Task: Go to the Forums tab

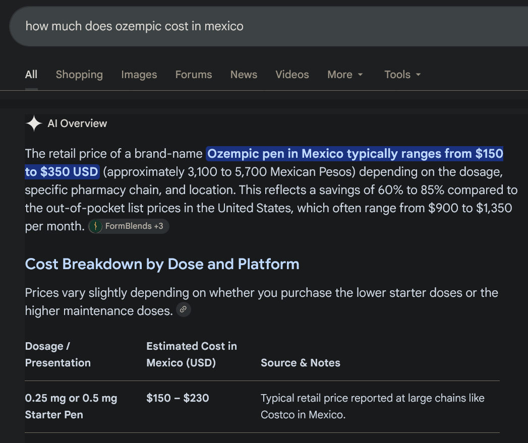Action: [x=194, y=75]
